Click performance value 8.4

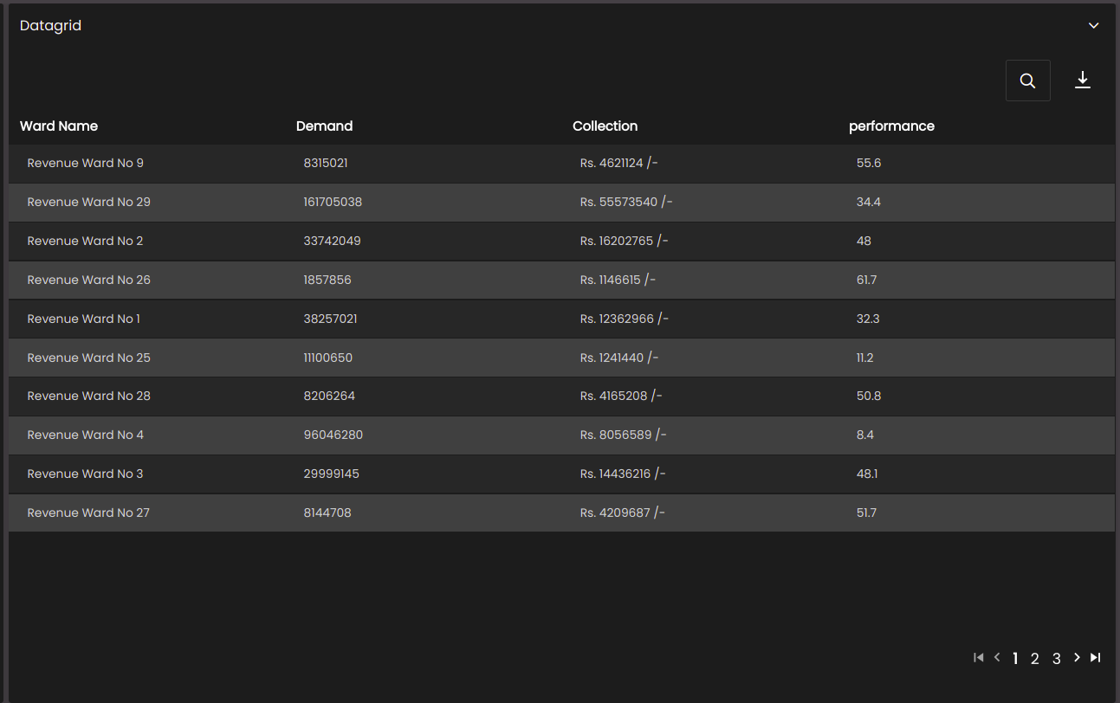(865, 435)
